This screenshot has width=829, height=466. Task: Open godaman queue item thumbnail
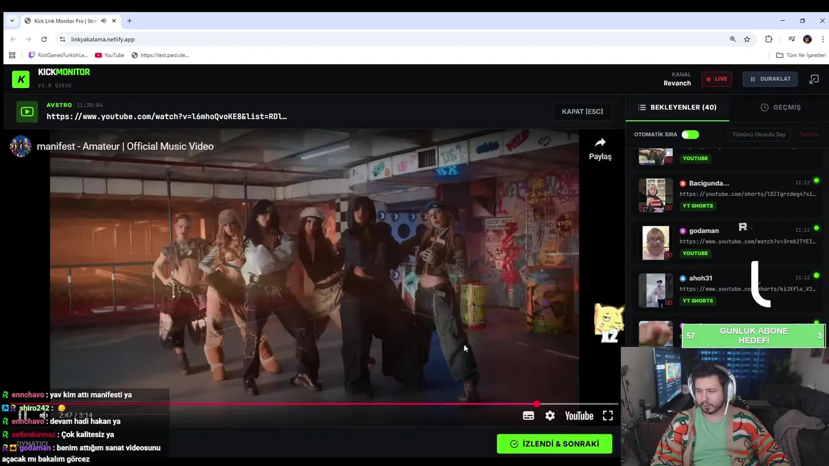(655, 243)
